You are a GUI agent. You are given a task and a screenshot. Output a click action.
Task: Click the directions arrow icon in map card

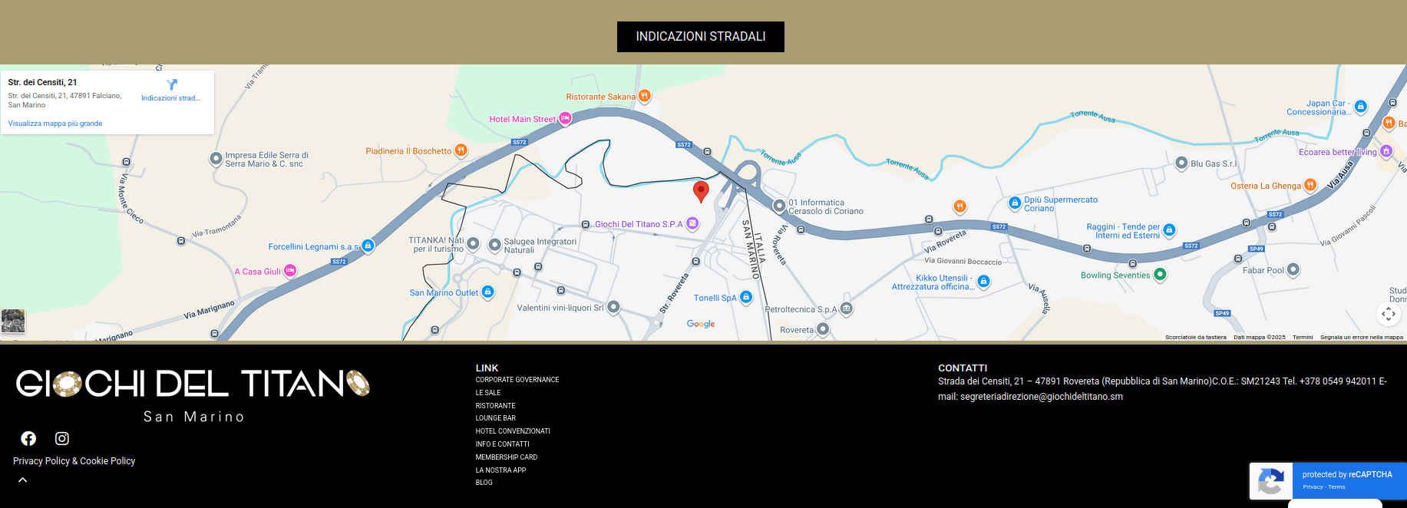tap(172, 84)
